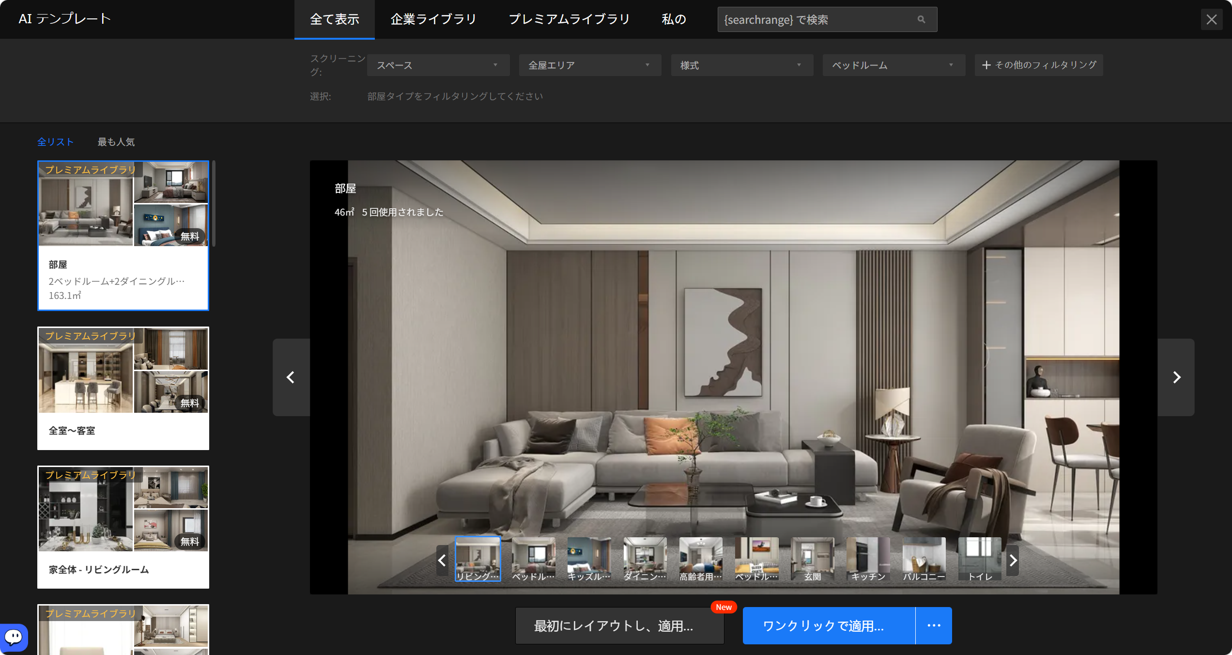Open the 様式 style dropdown
The width and height of the screenshot is (1232, 655).
click(x=742, y=65)
